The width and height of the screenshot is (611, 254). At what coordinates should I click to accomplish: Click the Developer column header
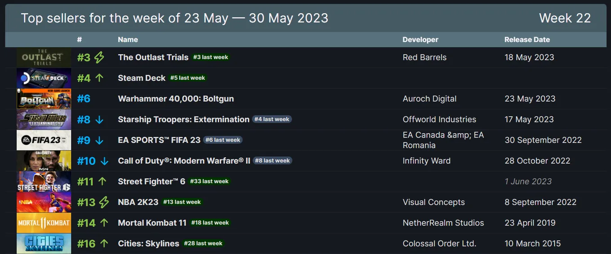tap(421, 39)
